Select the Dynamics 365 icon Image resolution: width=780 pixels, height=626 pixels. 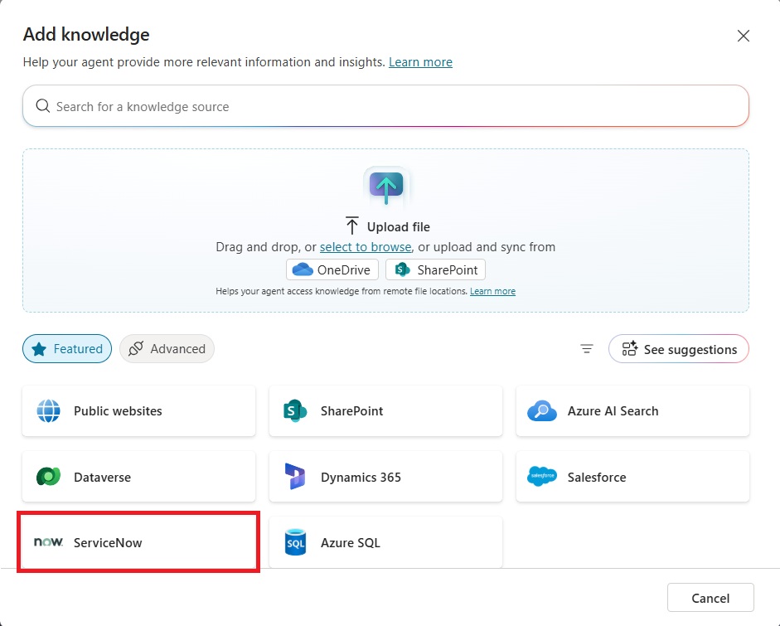pos(295,476)
